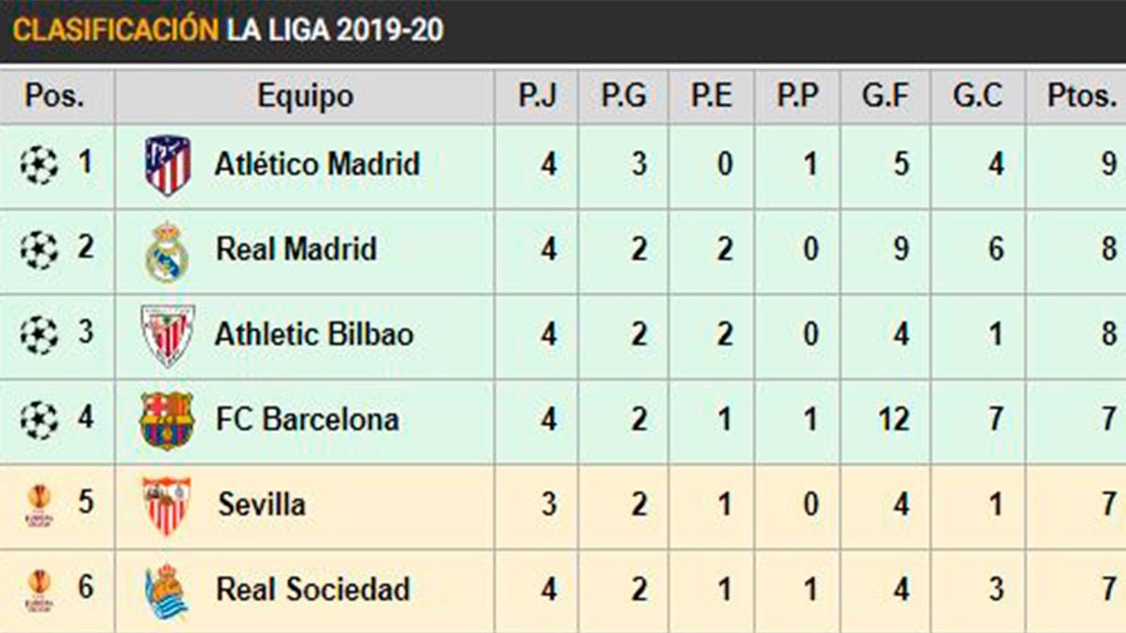This screenshot has height=633, width=1126.
Task: Select the Equipo column header
Action: [305, 96]
